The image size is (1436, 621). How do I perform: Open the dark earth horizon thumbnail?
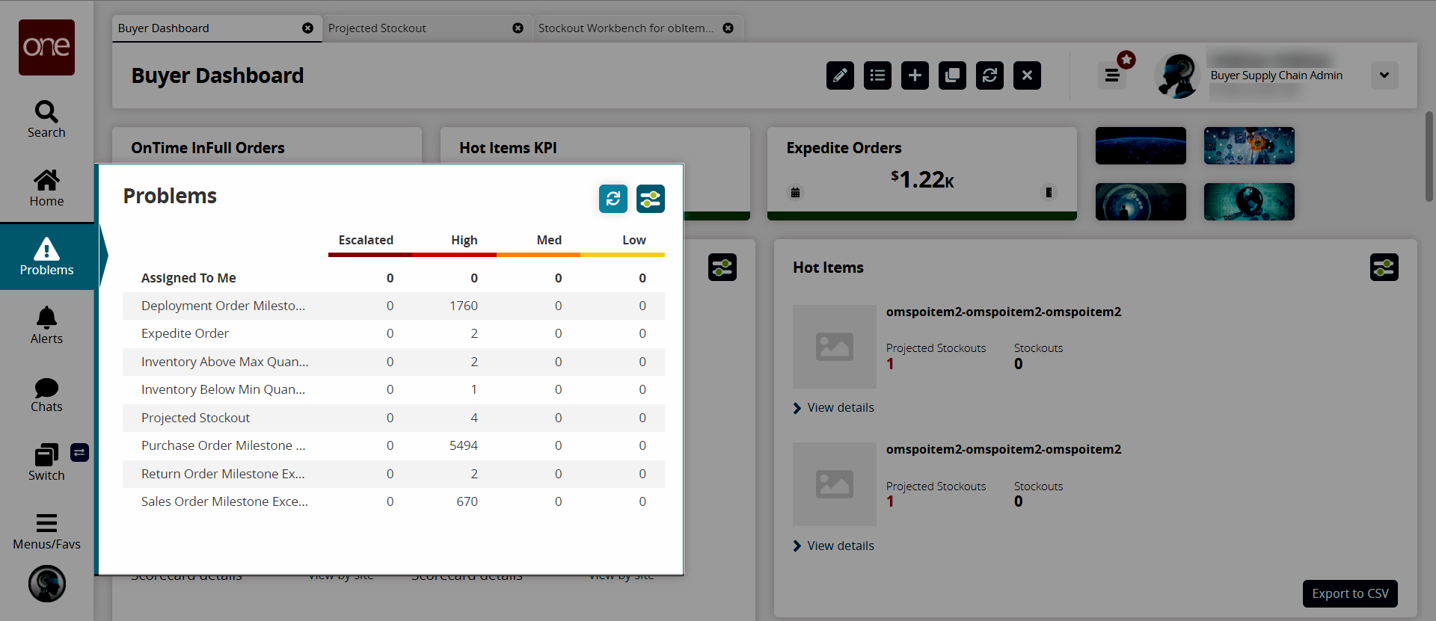click(1141, 146)
